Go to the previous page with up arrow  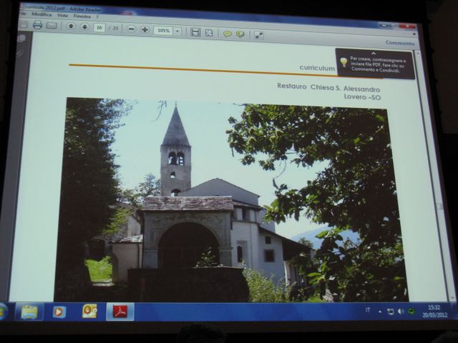[71, 26]
